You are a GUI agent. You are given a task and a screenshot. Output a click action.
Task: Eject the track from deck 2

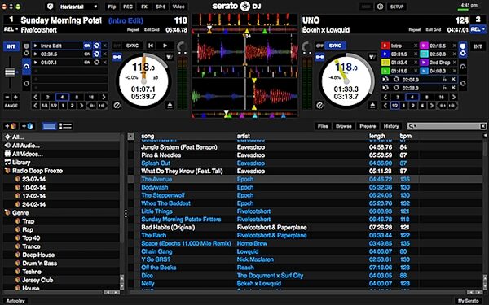point(372,105)
